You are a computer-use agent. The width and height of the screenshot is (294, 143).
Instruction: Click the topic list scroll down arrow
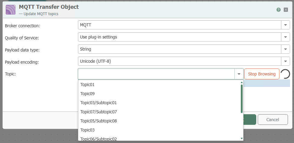(242, 139)
